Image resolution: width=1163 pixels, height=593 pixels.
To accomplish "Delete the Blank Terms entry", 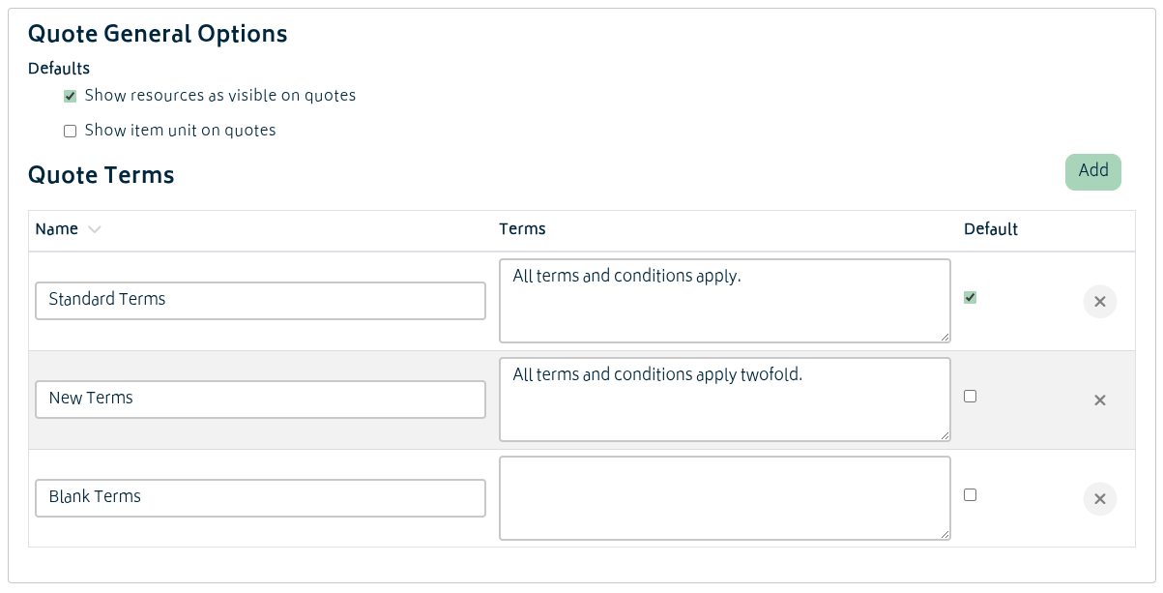I will 1099,499.
